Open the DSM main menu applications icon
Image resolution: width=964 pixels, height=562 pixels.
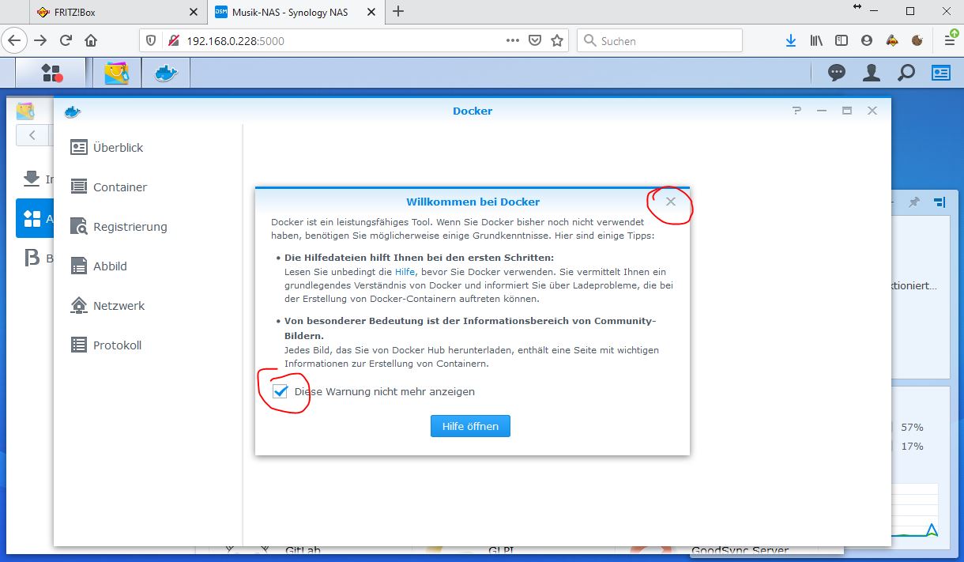(51, 72)
